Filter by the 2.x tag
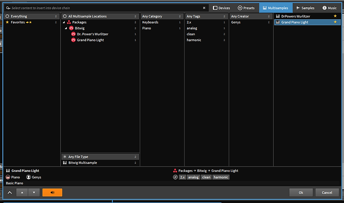This screenshot has width=344, height=203. 206,22
